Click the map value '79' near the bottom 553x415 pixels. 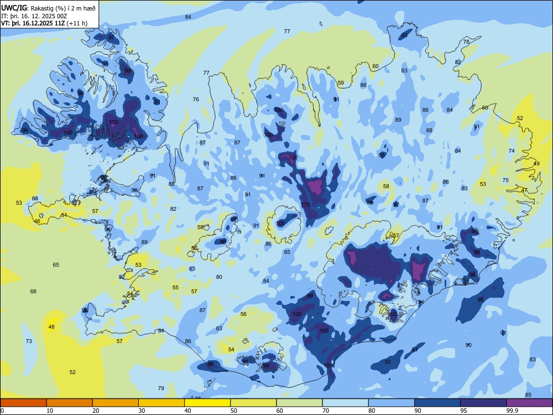161,388
